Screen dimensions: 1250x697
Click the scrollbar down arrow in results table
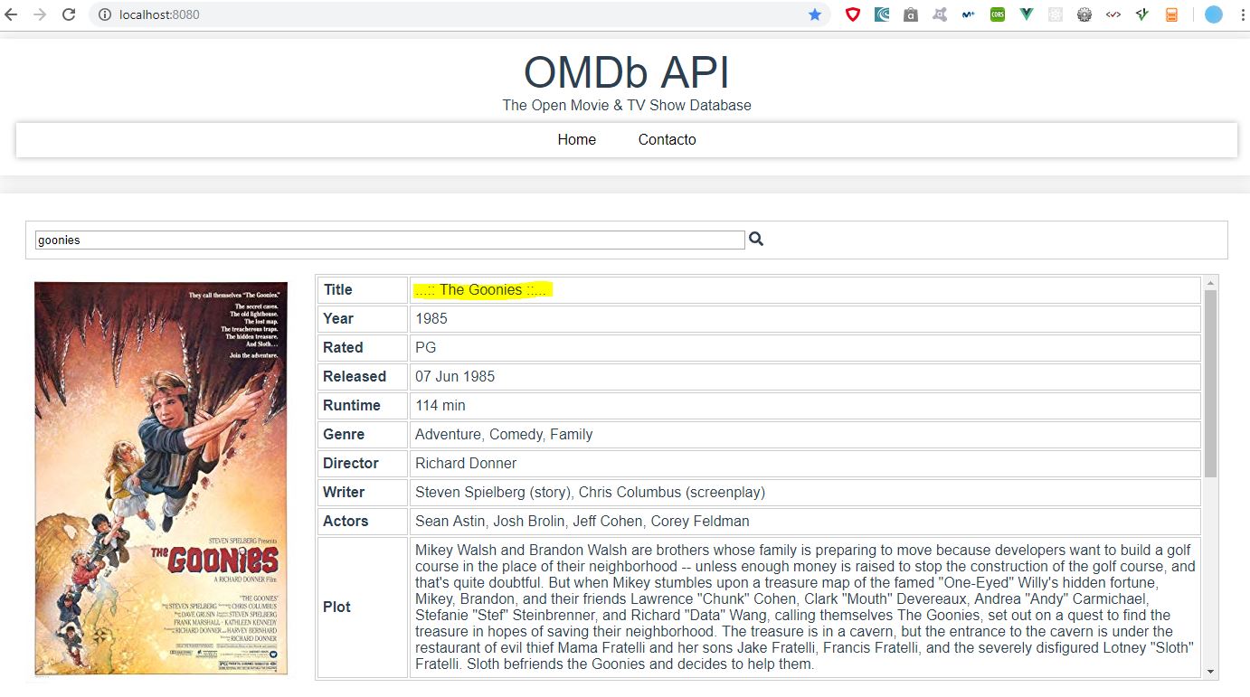1210,671
